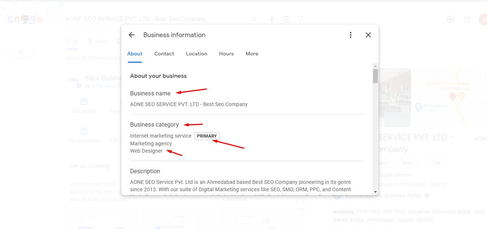Click the dialog scrollbar down arrow
Viewport: 487px width, 229px height.
(x=375, y=192)
